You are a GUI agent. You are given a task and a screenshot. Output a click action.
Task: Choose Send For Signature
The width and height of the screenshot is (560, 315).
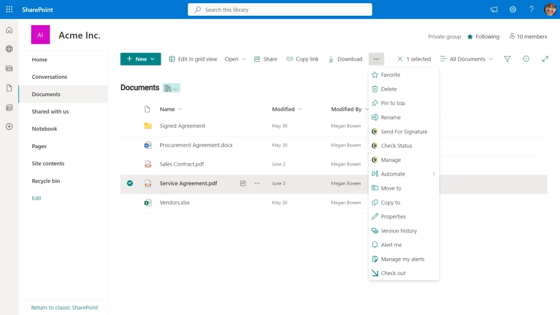point(404,131)
